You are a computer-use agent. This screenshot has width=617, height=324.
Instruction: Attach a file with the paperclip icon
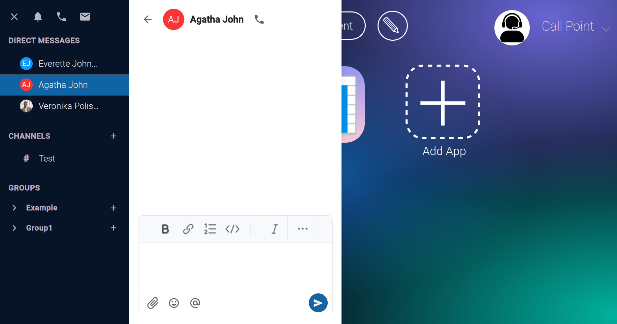(153, 303)
